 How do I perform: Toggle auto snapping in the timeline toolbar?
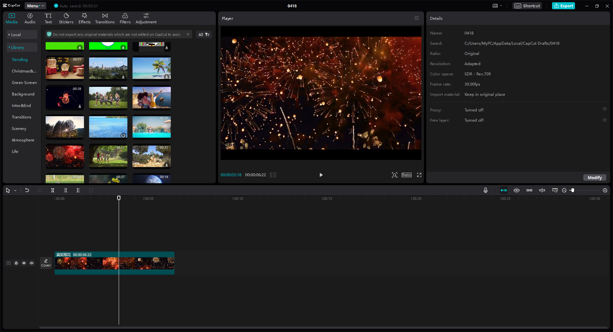[504, 190]
